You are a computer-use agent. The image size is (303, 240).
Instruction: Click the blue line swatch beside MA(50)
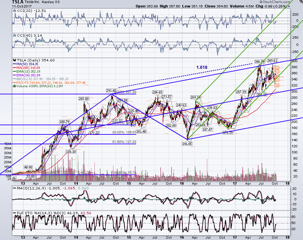point(15,64)
